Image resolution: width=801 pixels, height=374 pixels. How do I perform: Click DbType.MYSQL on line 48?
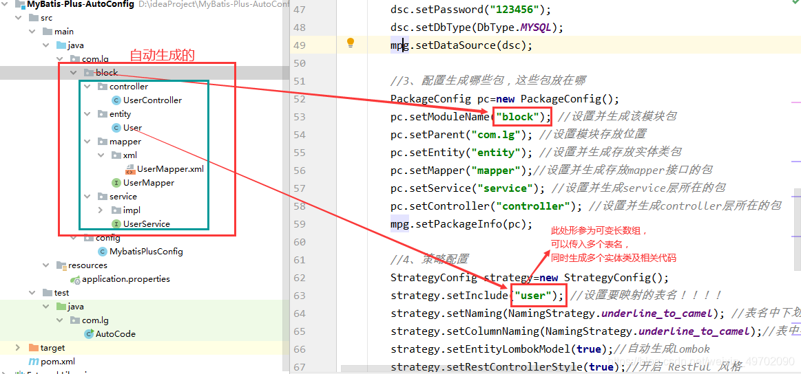515,27
